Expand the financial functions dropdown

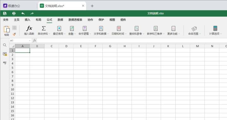tap(72, 30)
